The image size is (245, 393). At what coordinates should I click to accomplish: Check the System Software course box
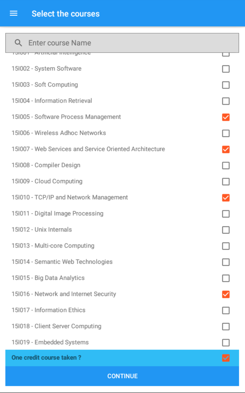tap(226, 69)
